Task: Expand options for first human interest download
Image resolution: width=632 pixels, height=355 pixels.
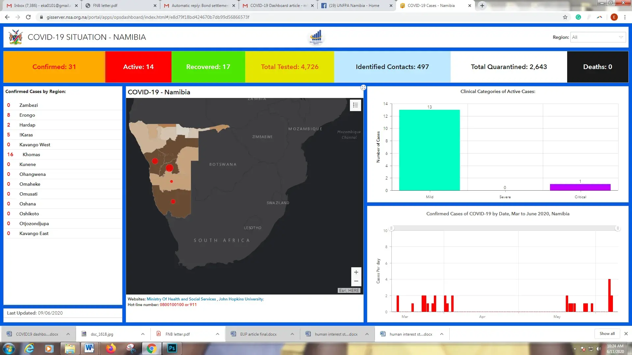Action: click(367, 334)
